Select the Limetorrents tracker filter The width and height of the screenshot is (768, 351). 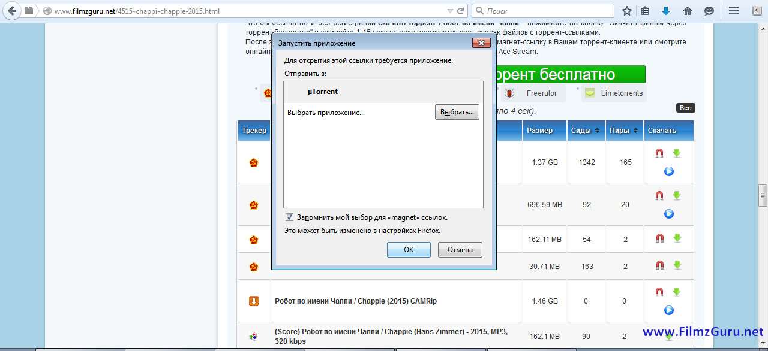[x=614, y=93]
